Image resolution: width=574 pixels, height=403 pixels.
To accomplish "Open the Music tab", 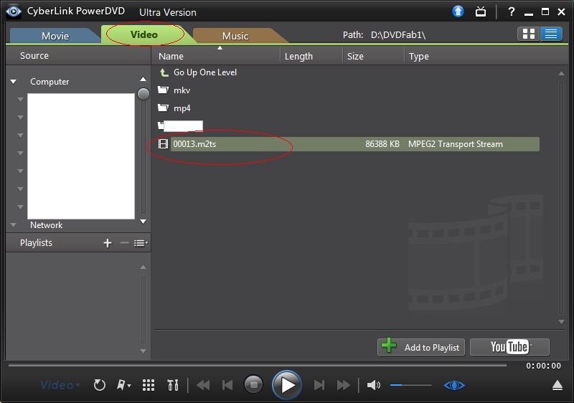I will click(235, 36).
